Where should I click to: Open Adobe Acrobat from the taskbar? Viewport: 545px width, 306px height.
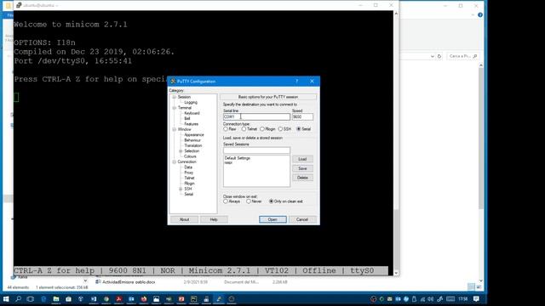click(x=119, y=298)
